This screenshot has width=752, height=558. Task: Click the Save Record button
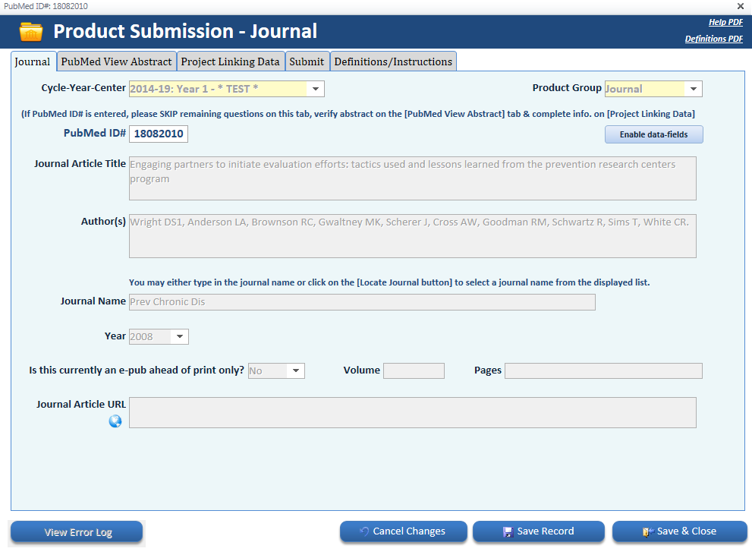click(539, 531)
